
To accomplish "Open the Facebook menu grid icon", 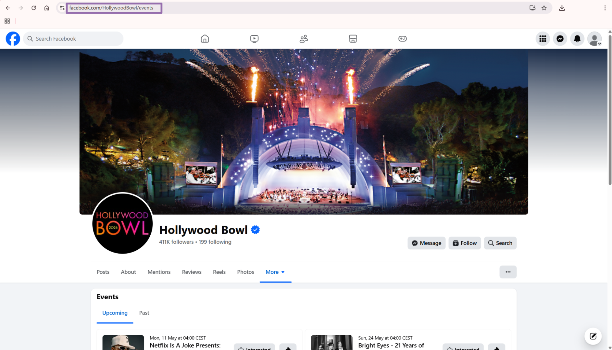I will tap(543, 39).
